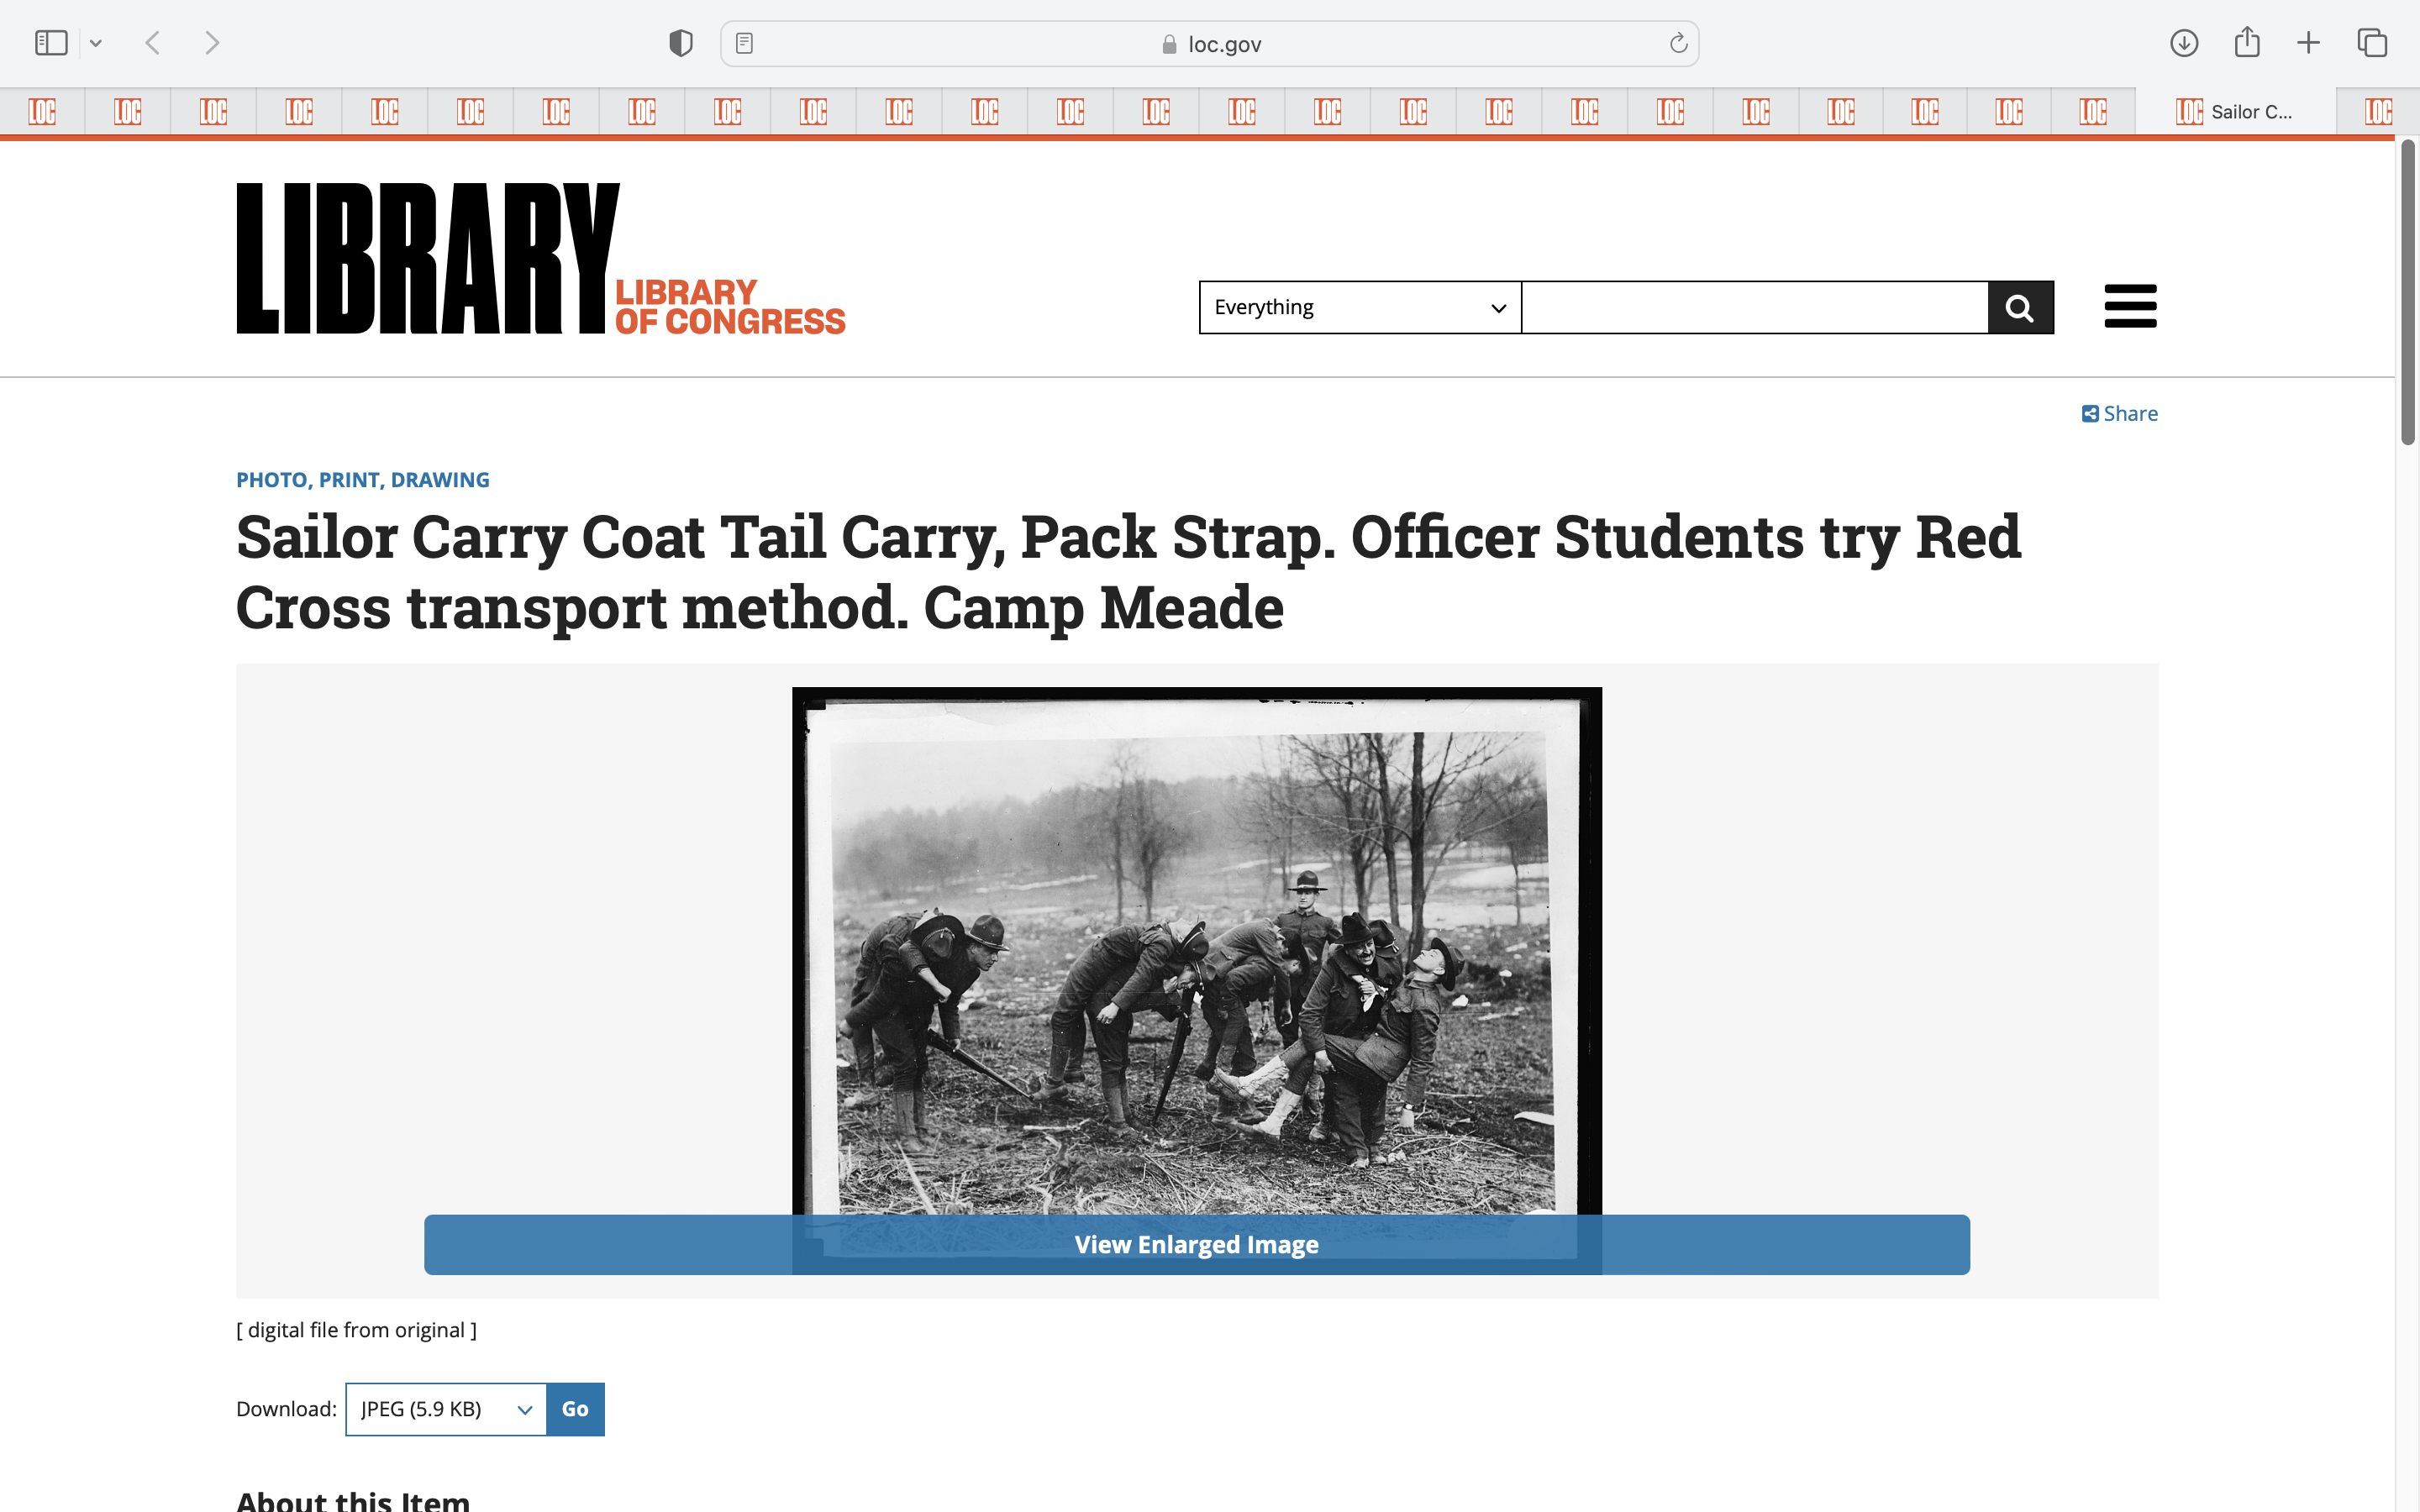The height and width of the screenshot is (1512, 2420).
Task: Show tab overview icon
Action: tap(2371, 43)
